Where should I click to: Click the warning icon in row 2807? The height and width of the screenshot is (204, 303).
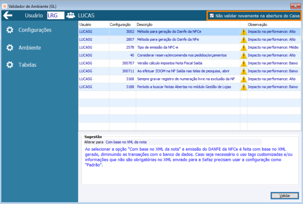[244, 40]
